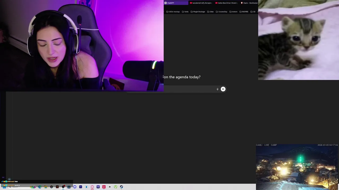Open OBS Studio from the taskbar
The image size is (339, 190).
coord(63,187)
